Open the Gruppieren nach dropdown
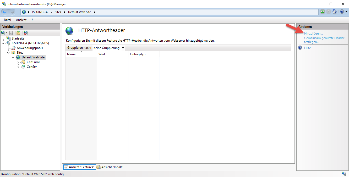 [x=108, y=48]
